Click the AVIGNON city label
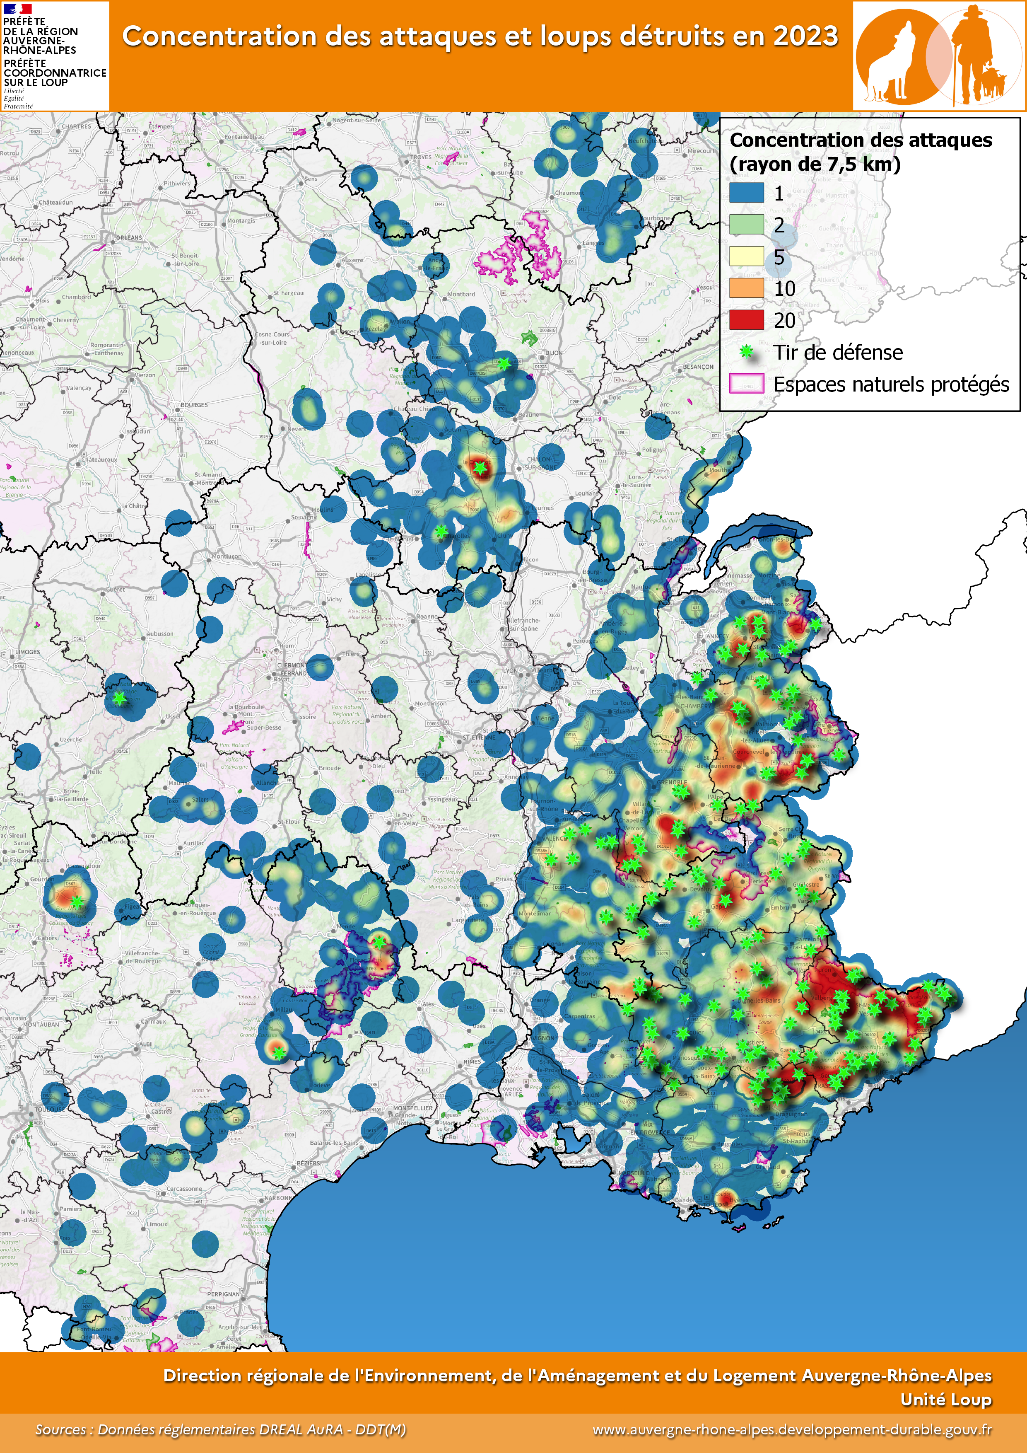This screenshot has height=1453, width=1027. (542, 1038)
